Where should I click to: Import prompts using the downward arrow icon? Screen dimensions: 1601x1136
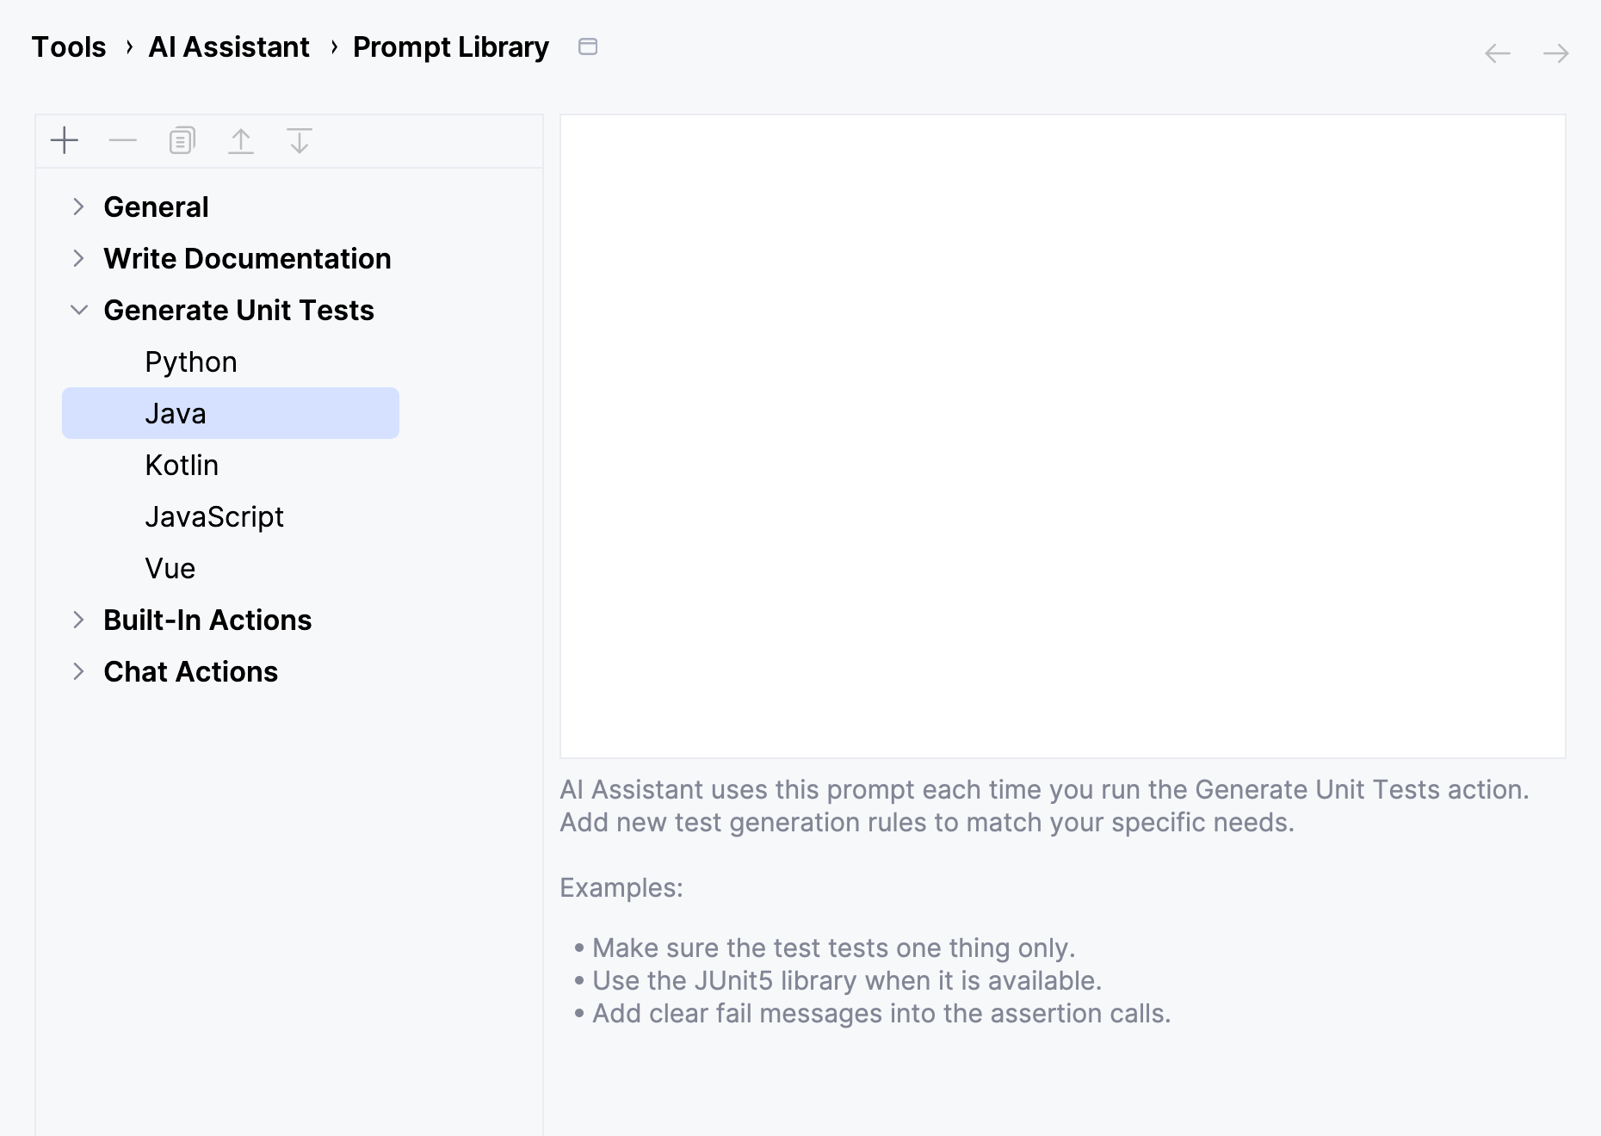click(x=300, y=140)
